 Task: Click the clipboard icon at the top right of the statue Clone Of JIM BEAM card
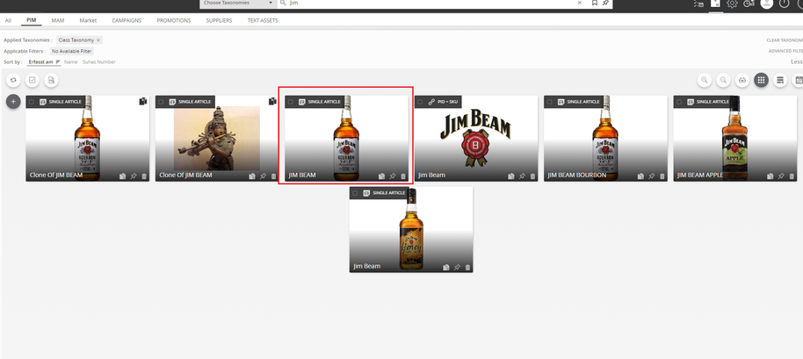(x=272, y=101)
